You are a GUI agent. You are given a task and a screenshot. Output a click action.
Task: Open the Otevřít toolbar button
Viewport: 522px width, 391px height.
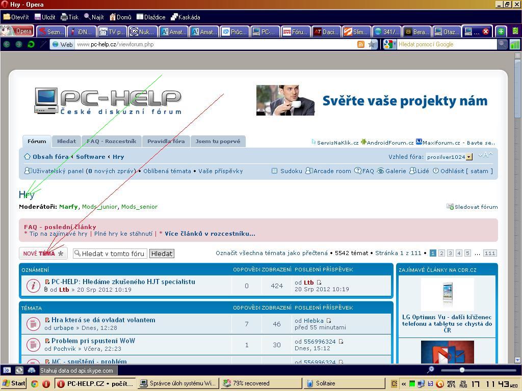[16, 17]
